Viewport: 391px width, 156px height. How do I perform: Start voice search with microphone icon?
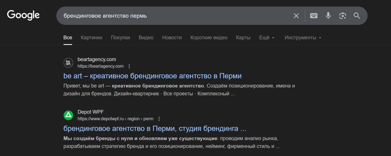328,16
